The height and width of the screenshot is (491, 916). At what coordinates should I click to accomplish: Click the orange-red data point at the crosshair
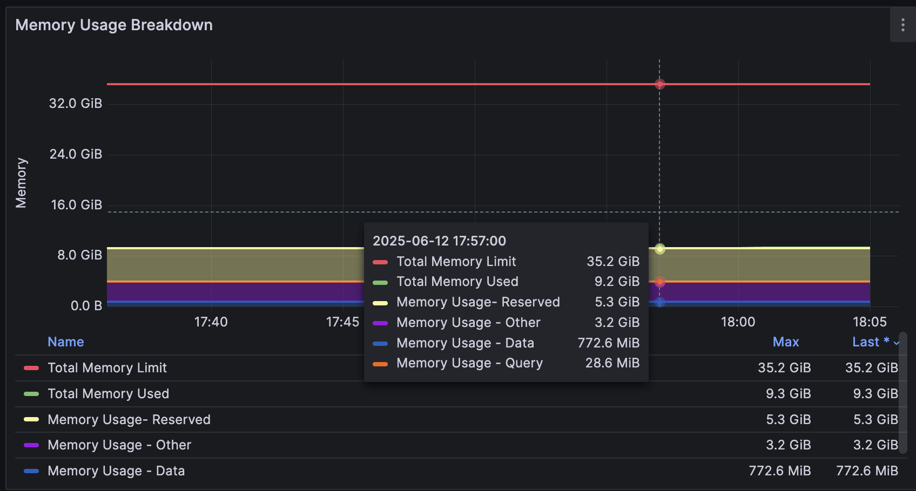pos(659,282)
